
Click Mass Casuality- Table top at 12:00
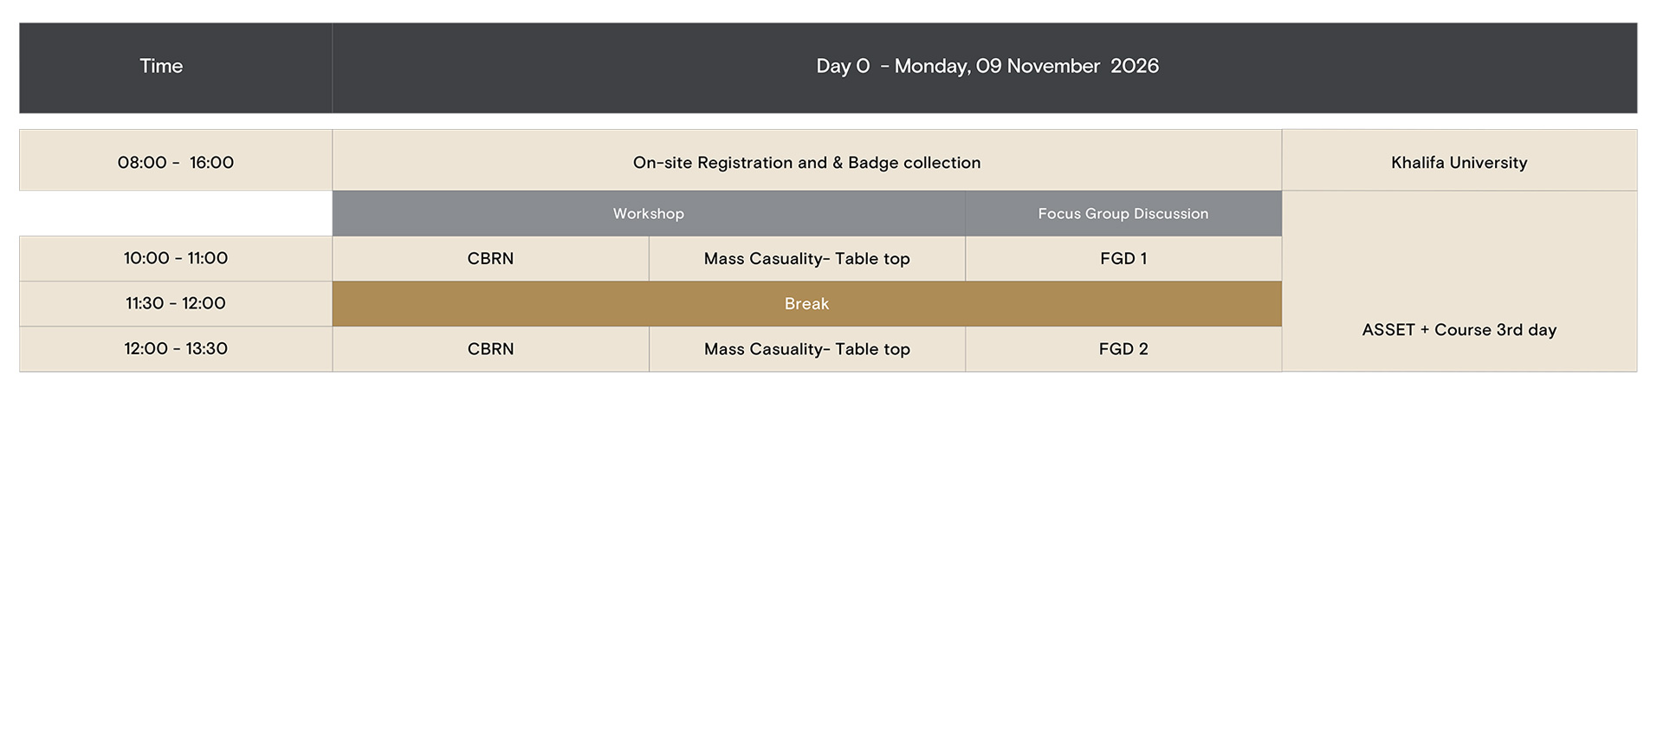click(806, 349)
